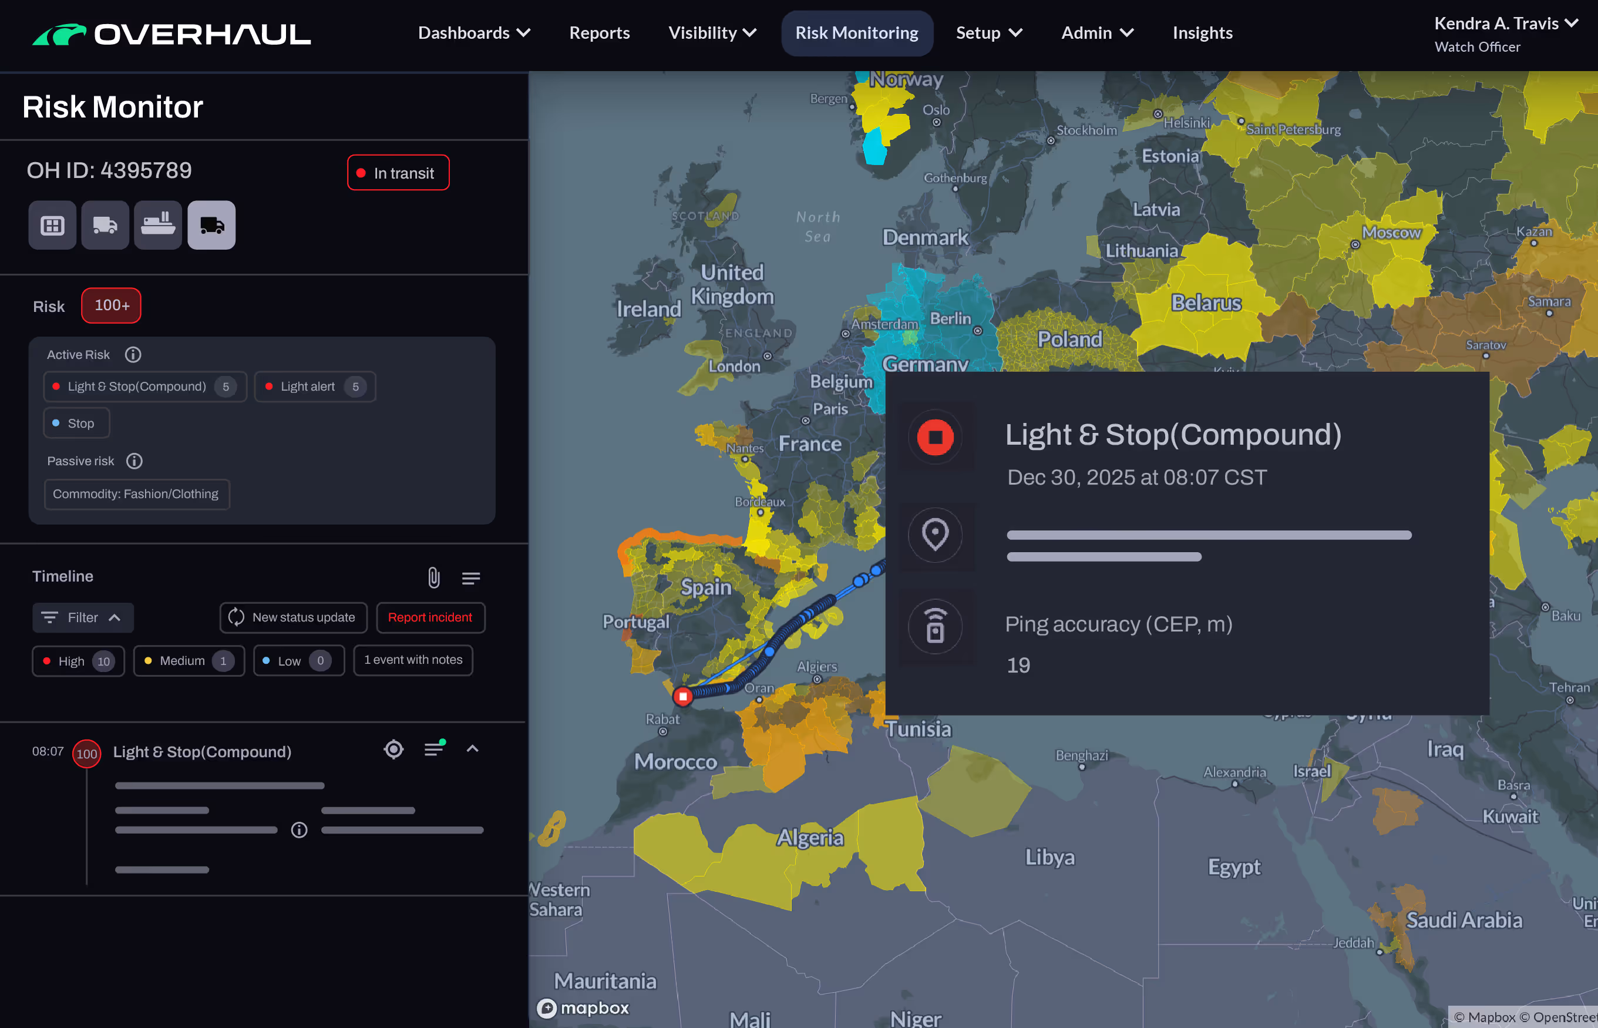
Task: Select the gray delivery truck icon
Action: (105, 226)
